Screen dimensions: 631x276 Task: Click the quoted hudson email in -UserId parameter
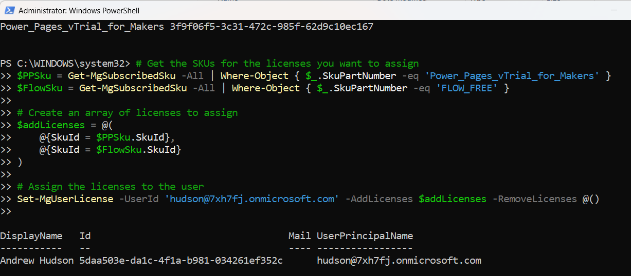tap(251, 199)
